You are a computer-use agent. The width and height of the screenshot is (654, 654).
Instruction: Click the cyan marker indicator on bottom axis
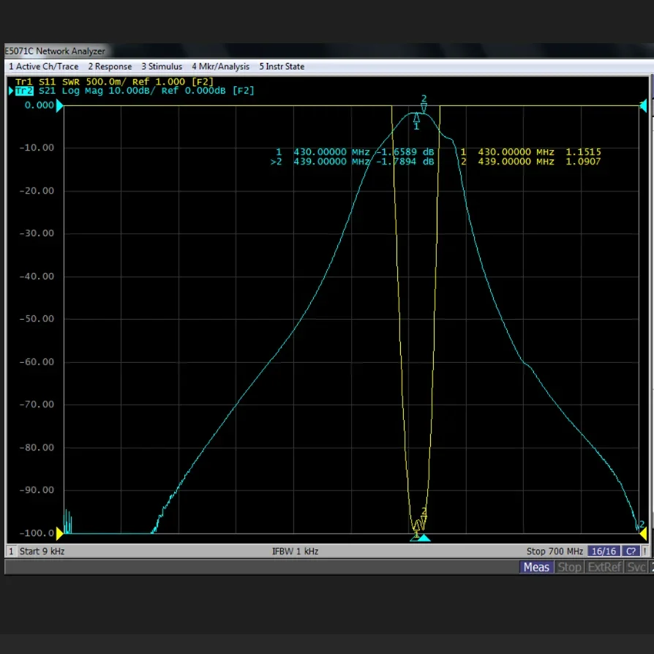click(x=424, y=538)
